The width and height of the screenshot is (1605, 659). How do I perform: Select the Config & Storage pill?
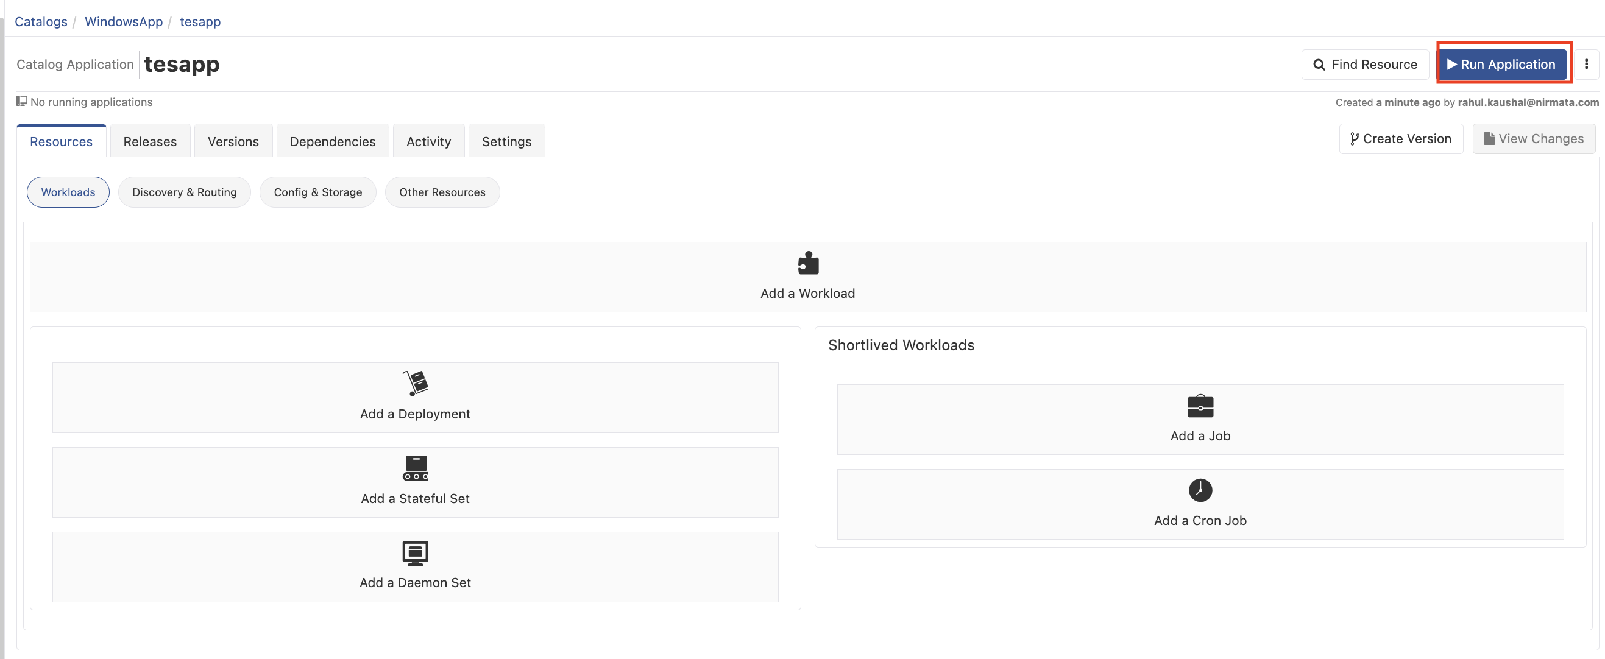point(317,192)
